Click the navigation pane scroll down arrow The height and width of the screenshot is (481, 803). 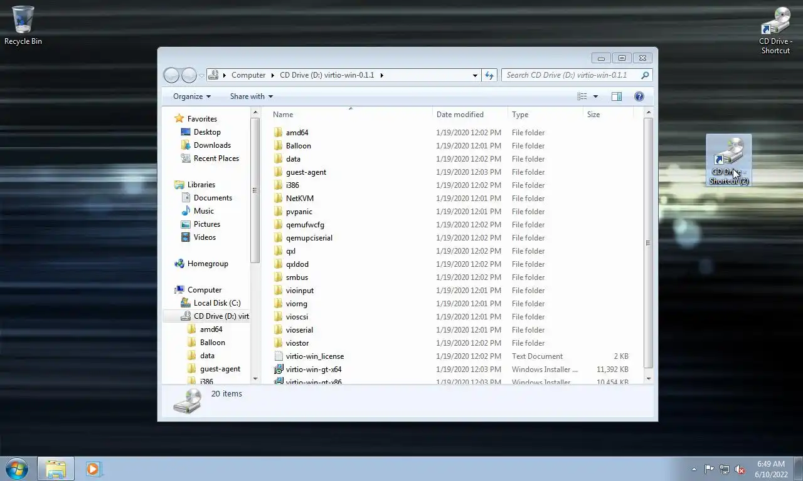pyautogui.click(x=255, y=378)
